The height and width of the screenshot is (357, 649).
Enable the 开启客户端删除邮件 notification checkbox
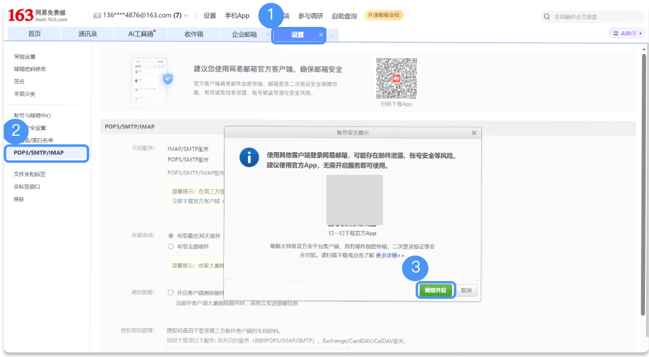click(170, 291)
